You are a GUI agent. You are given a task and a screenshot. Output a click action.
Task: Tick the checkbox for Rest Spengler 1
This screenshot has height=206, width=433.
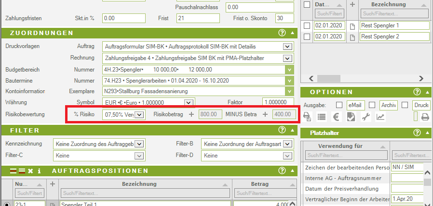[x=307, y=25]
